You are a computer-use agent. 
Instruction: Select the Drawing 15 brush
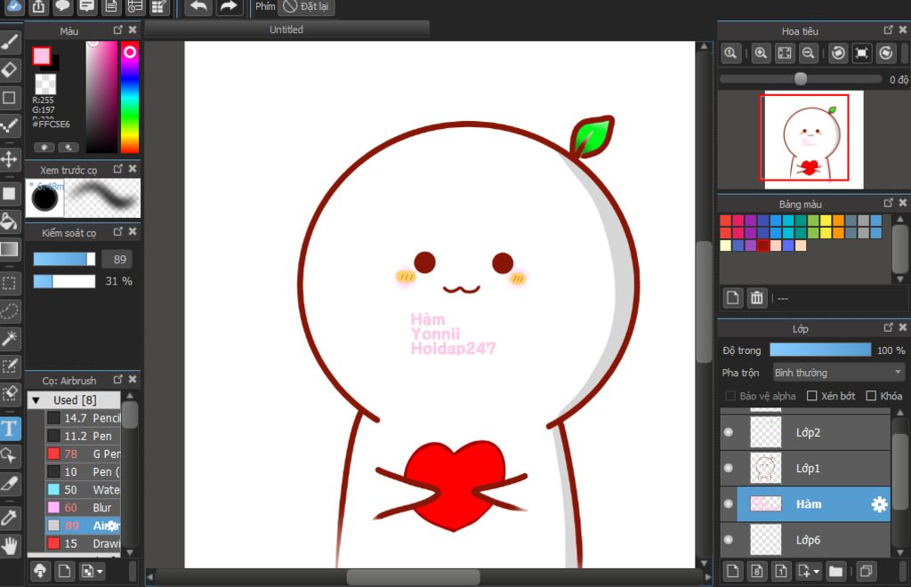point(83,543)
